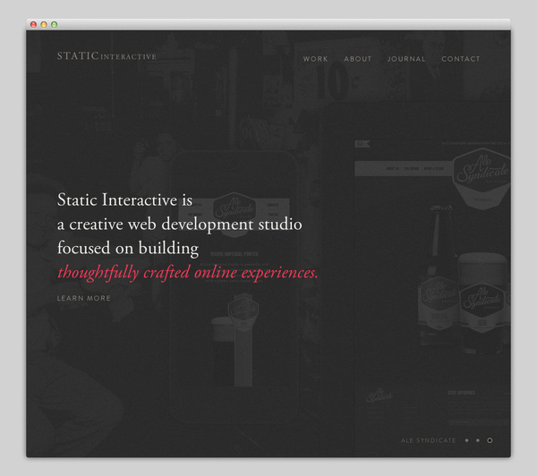Viewport: 537px width, 476px height.
Task: Click the Static Interactive logo
Action: click(x=107, y=56)
